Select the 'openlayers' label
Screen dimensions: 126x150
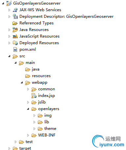[49, 109]
